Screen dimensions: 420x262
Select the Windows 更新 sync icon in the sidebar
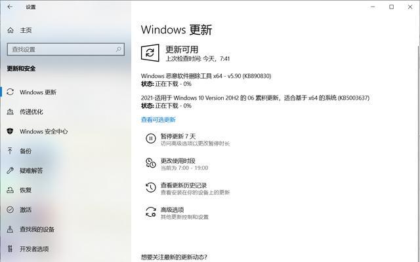pyautogui.click(x=10, y=92)
